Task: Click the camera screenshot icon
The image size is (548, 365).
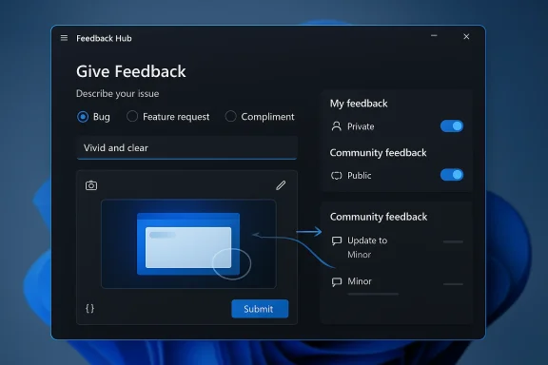Action: point(91,185)
